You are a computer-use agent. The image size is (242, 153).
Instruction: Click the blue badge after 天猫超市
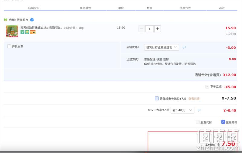click(x=32, y=20)
